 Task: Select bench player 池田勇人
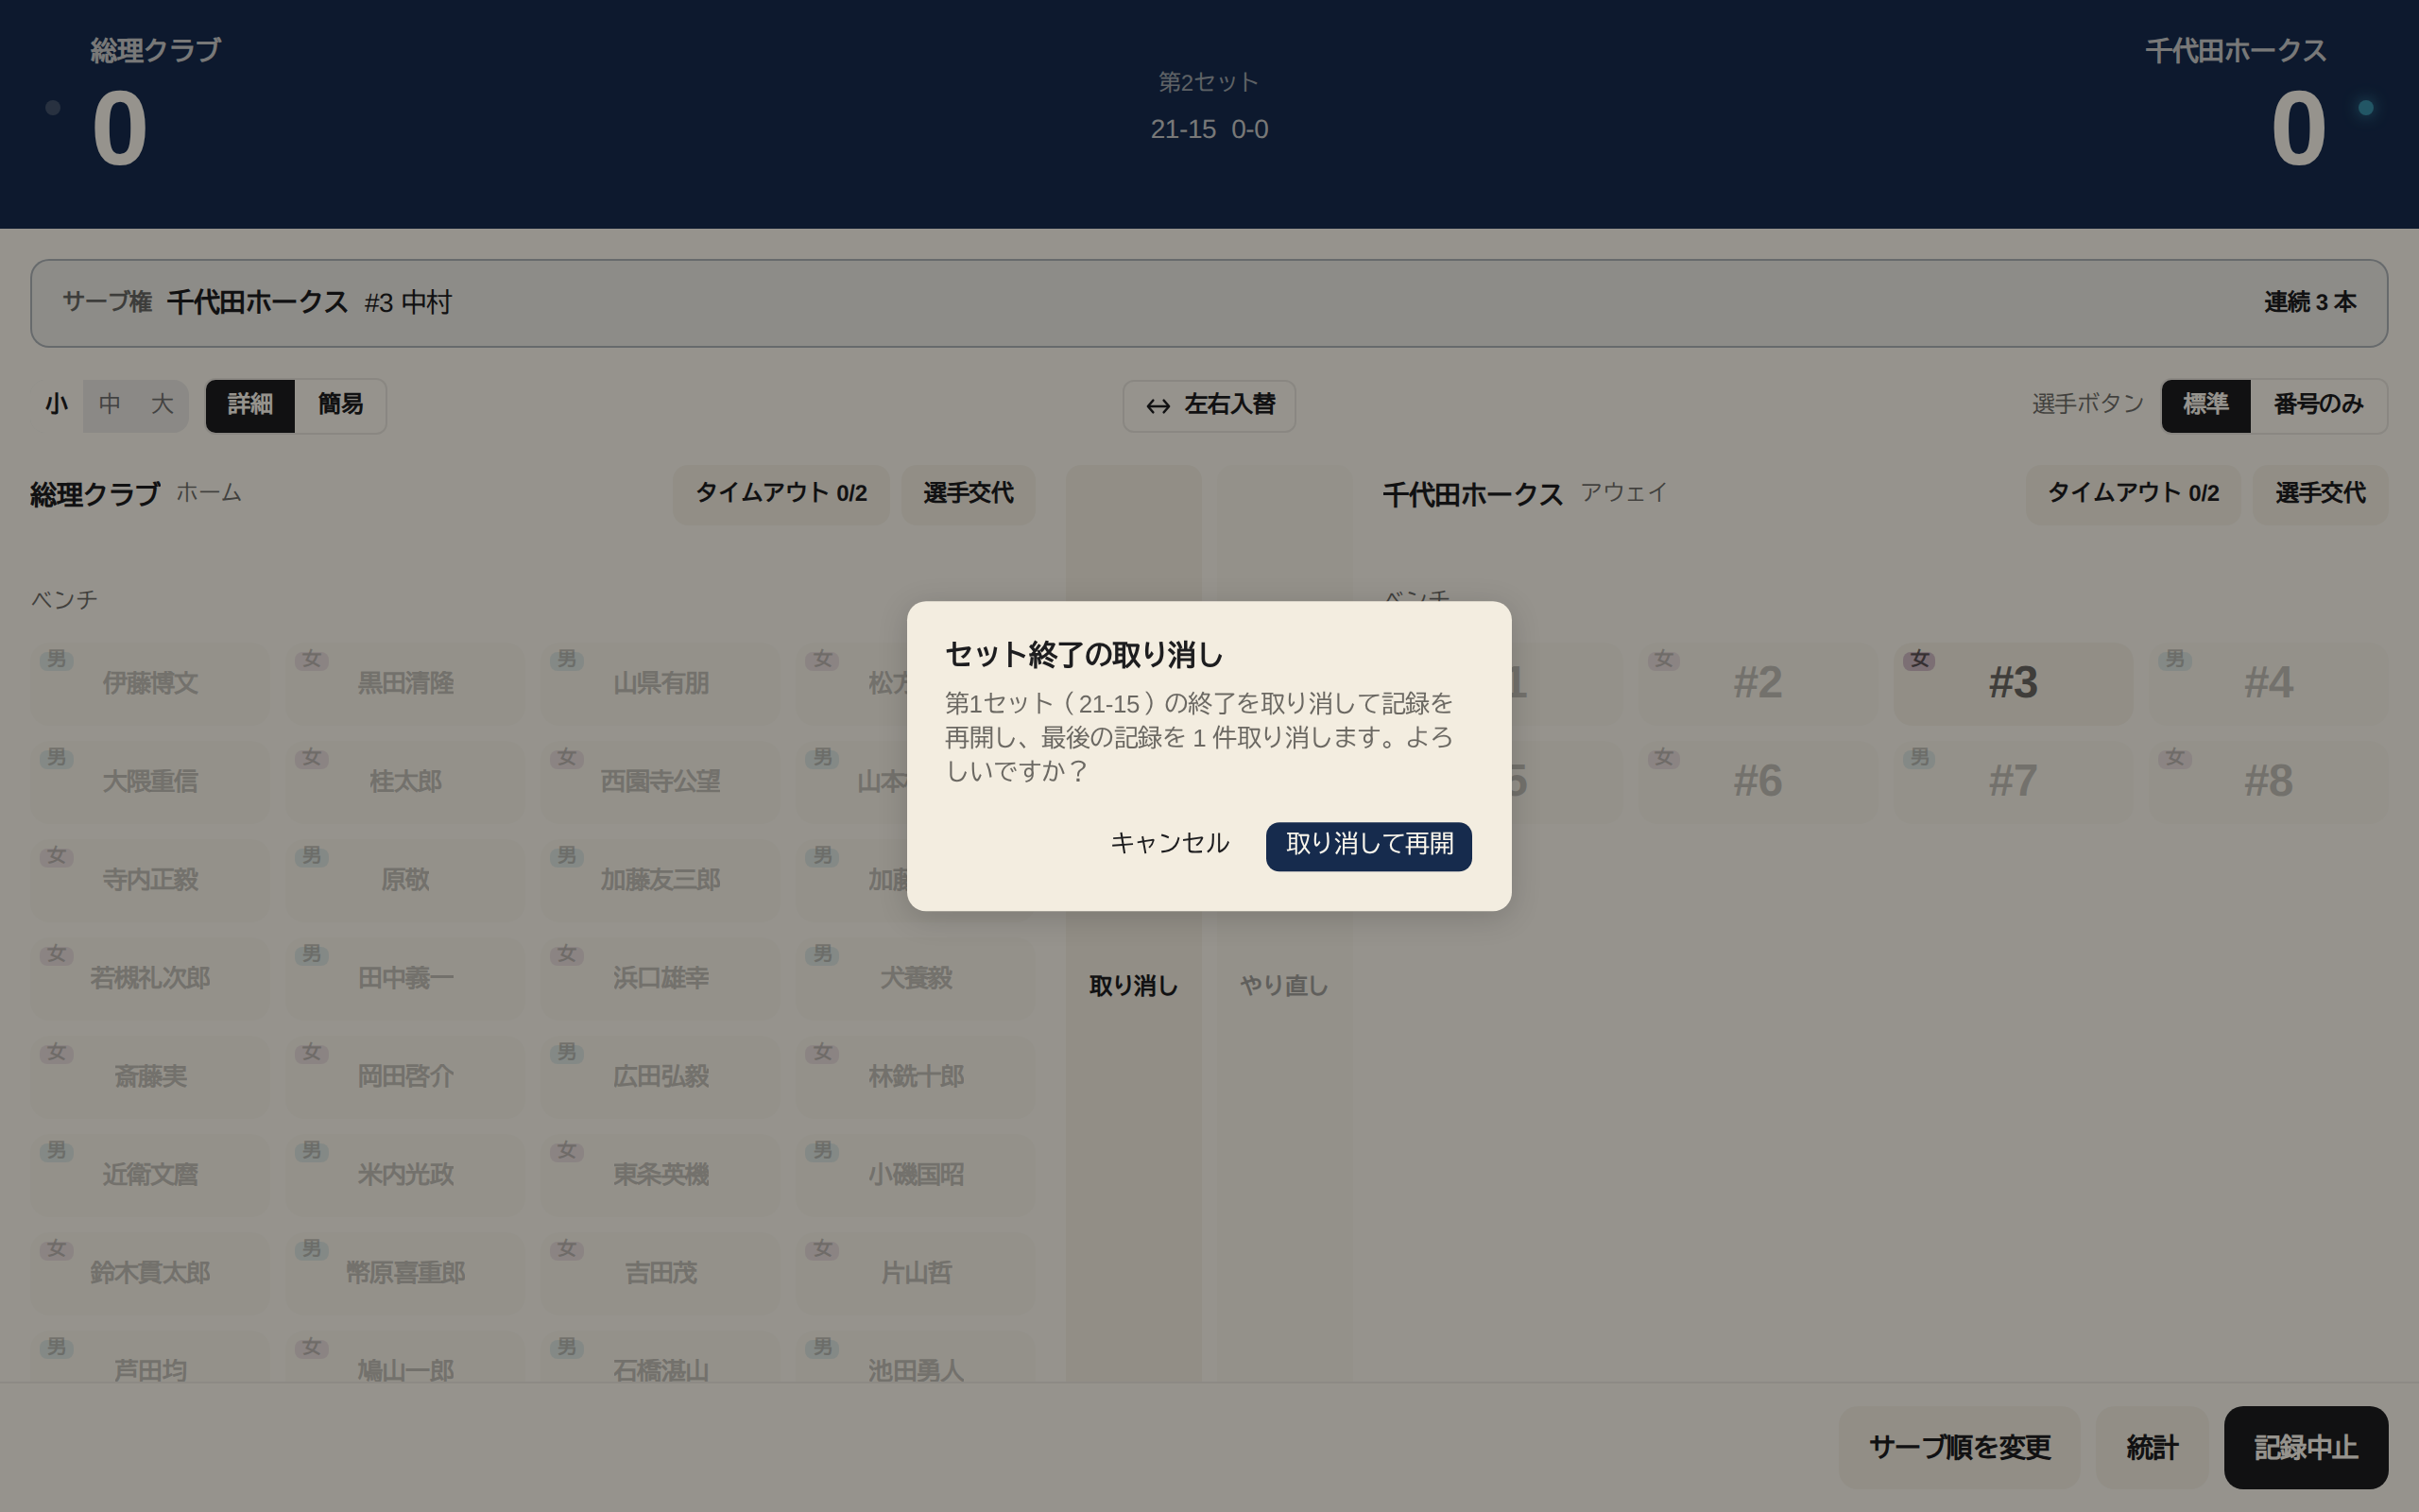[x=916, y=1357]
